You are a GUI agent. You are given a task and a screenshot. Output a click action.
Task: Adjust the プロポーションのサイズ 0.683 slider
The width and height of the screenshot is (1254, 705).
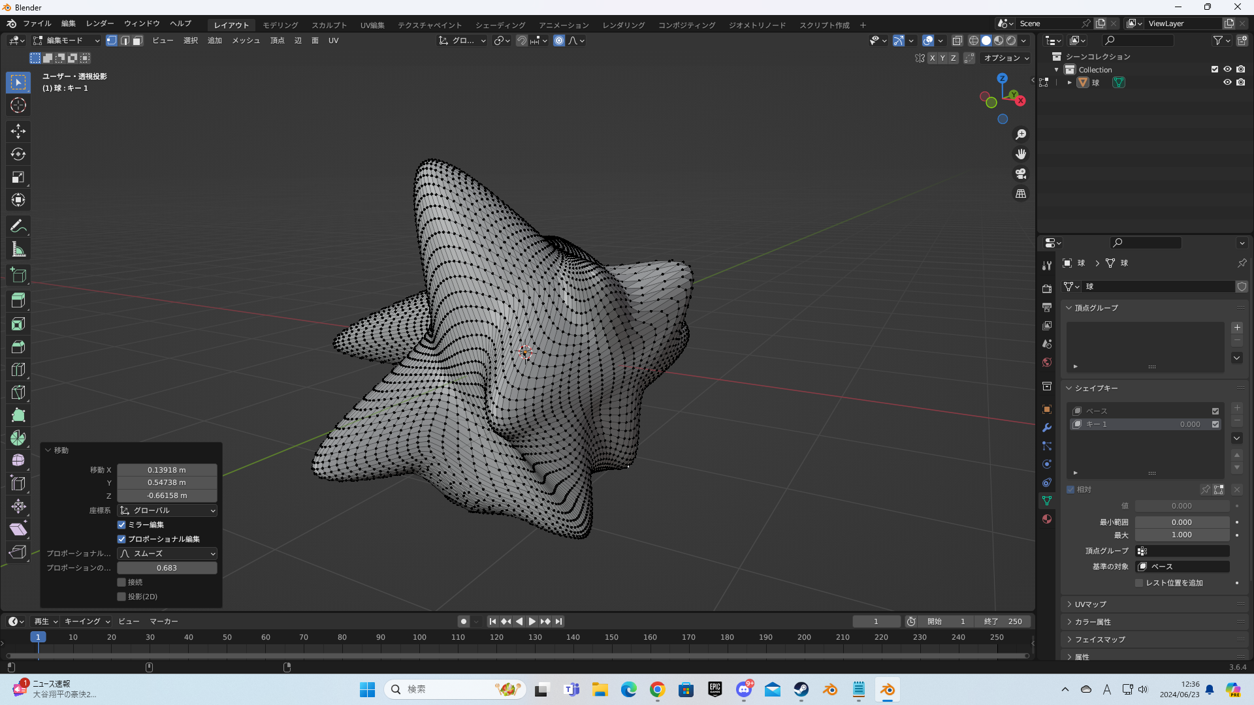(167, 568)
